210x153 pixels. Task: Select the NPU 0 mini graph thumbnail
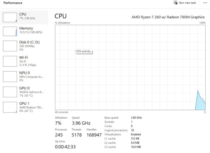[x=10, y=76]
